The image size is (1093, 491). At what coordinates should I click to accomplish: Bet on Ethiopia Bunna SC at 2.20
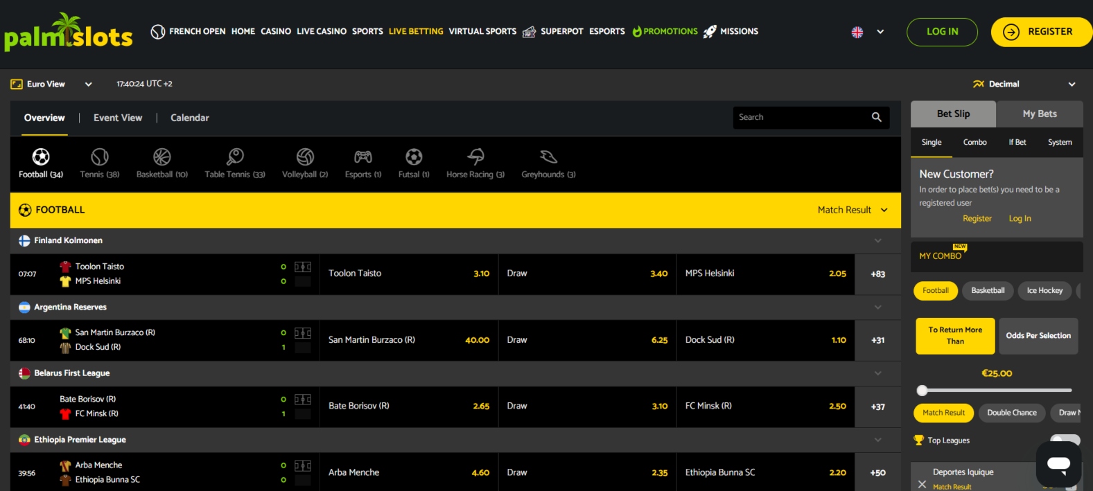(x=765, y=472)
